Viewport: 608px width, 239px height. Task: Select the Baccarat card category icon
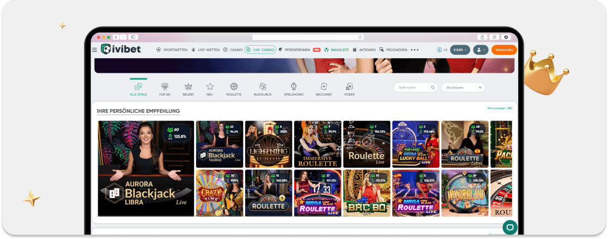(324, 86)
